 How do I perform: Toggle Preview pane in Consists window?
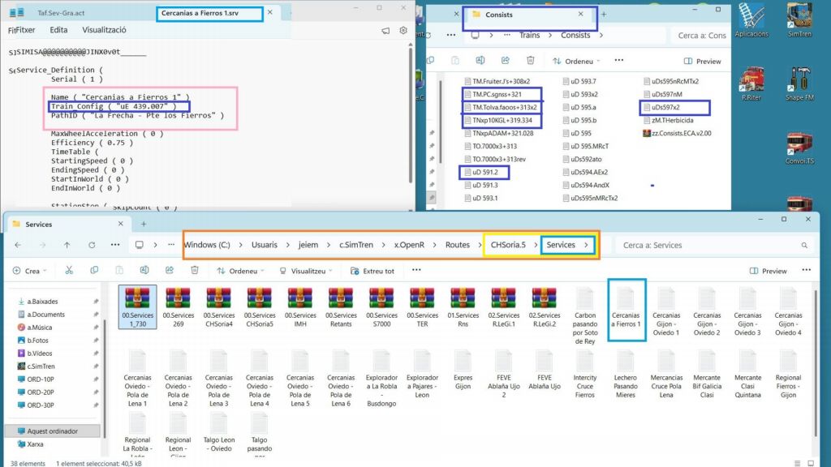coord(702,62)
